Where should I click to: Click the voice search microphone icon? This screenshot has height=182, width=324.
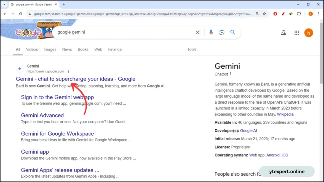(x=211, y=32)
